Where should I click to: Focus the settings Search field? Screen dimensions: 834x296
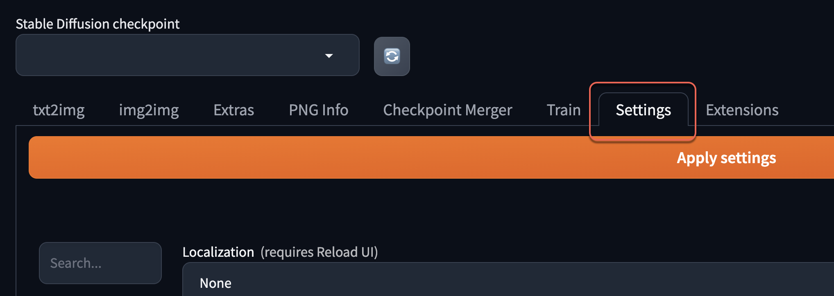pos(100,263)
